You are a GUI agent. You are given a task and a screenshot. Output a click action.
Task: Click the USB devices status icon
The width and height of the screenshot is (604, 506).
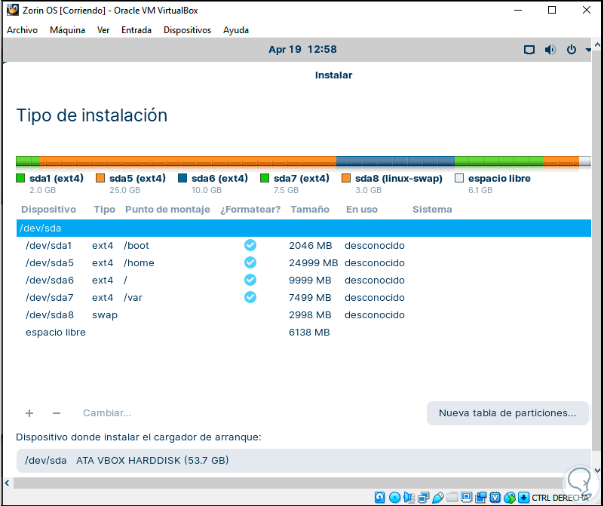coord(438,497)
